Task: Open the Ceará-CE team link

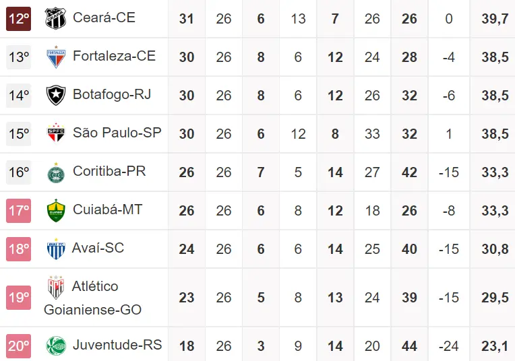Action: tap(104, 18)
